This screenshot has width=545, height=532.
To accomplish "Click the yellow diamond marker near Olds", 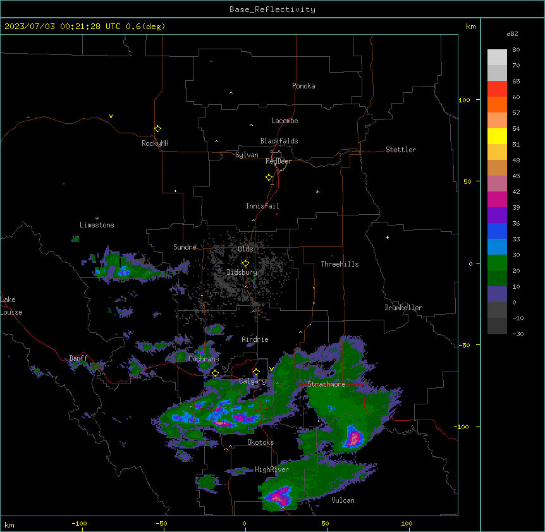I will [x=245, y=263].
